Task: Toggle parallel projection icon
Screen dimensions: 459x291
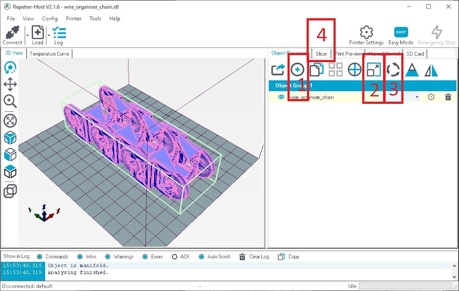Action: 10,191
